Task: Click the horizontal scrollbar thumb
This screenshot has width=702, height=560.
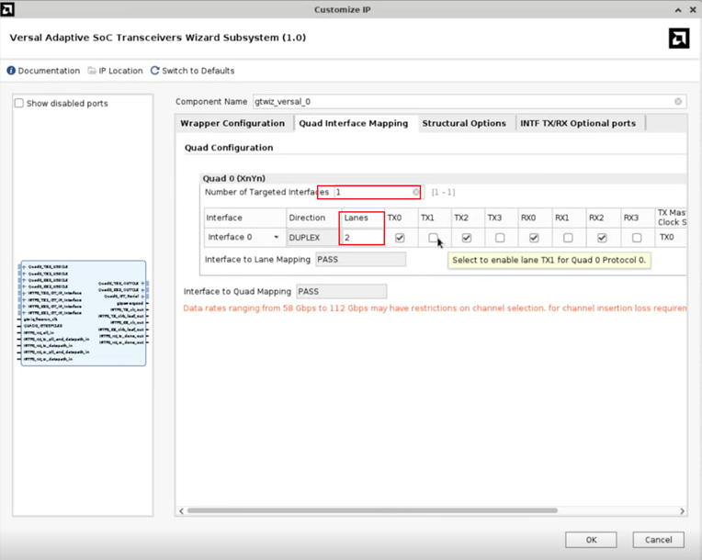Action: click(372, 510)
